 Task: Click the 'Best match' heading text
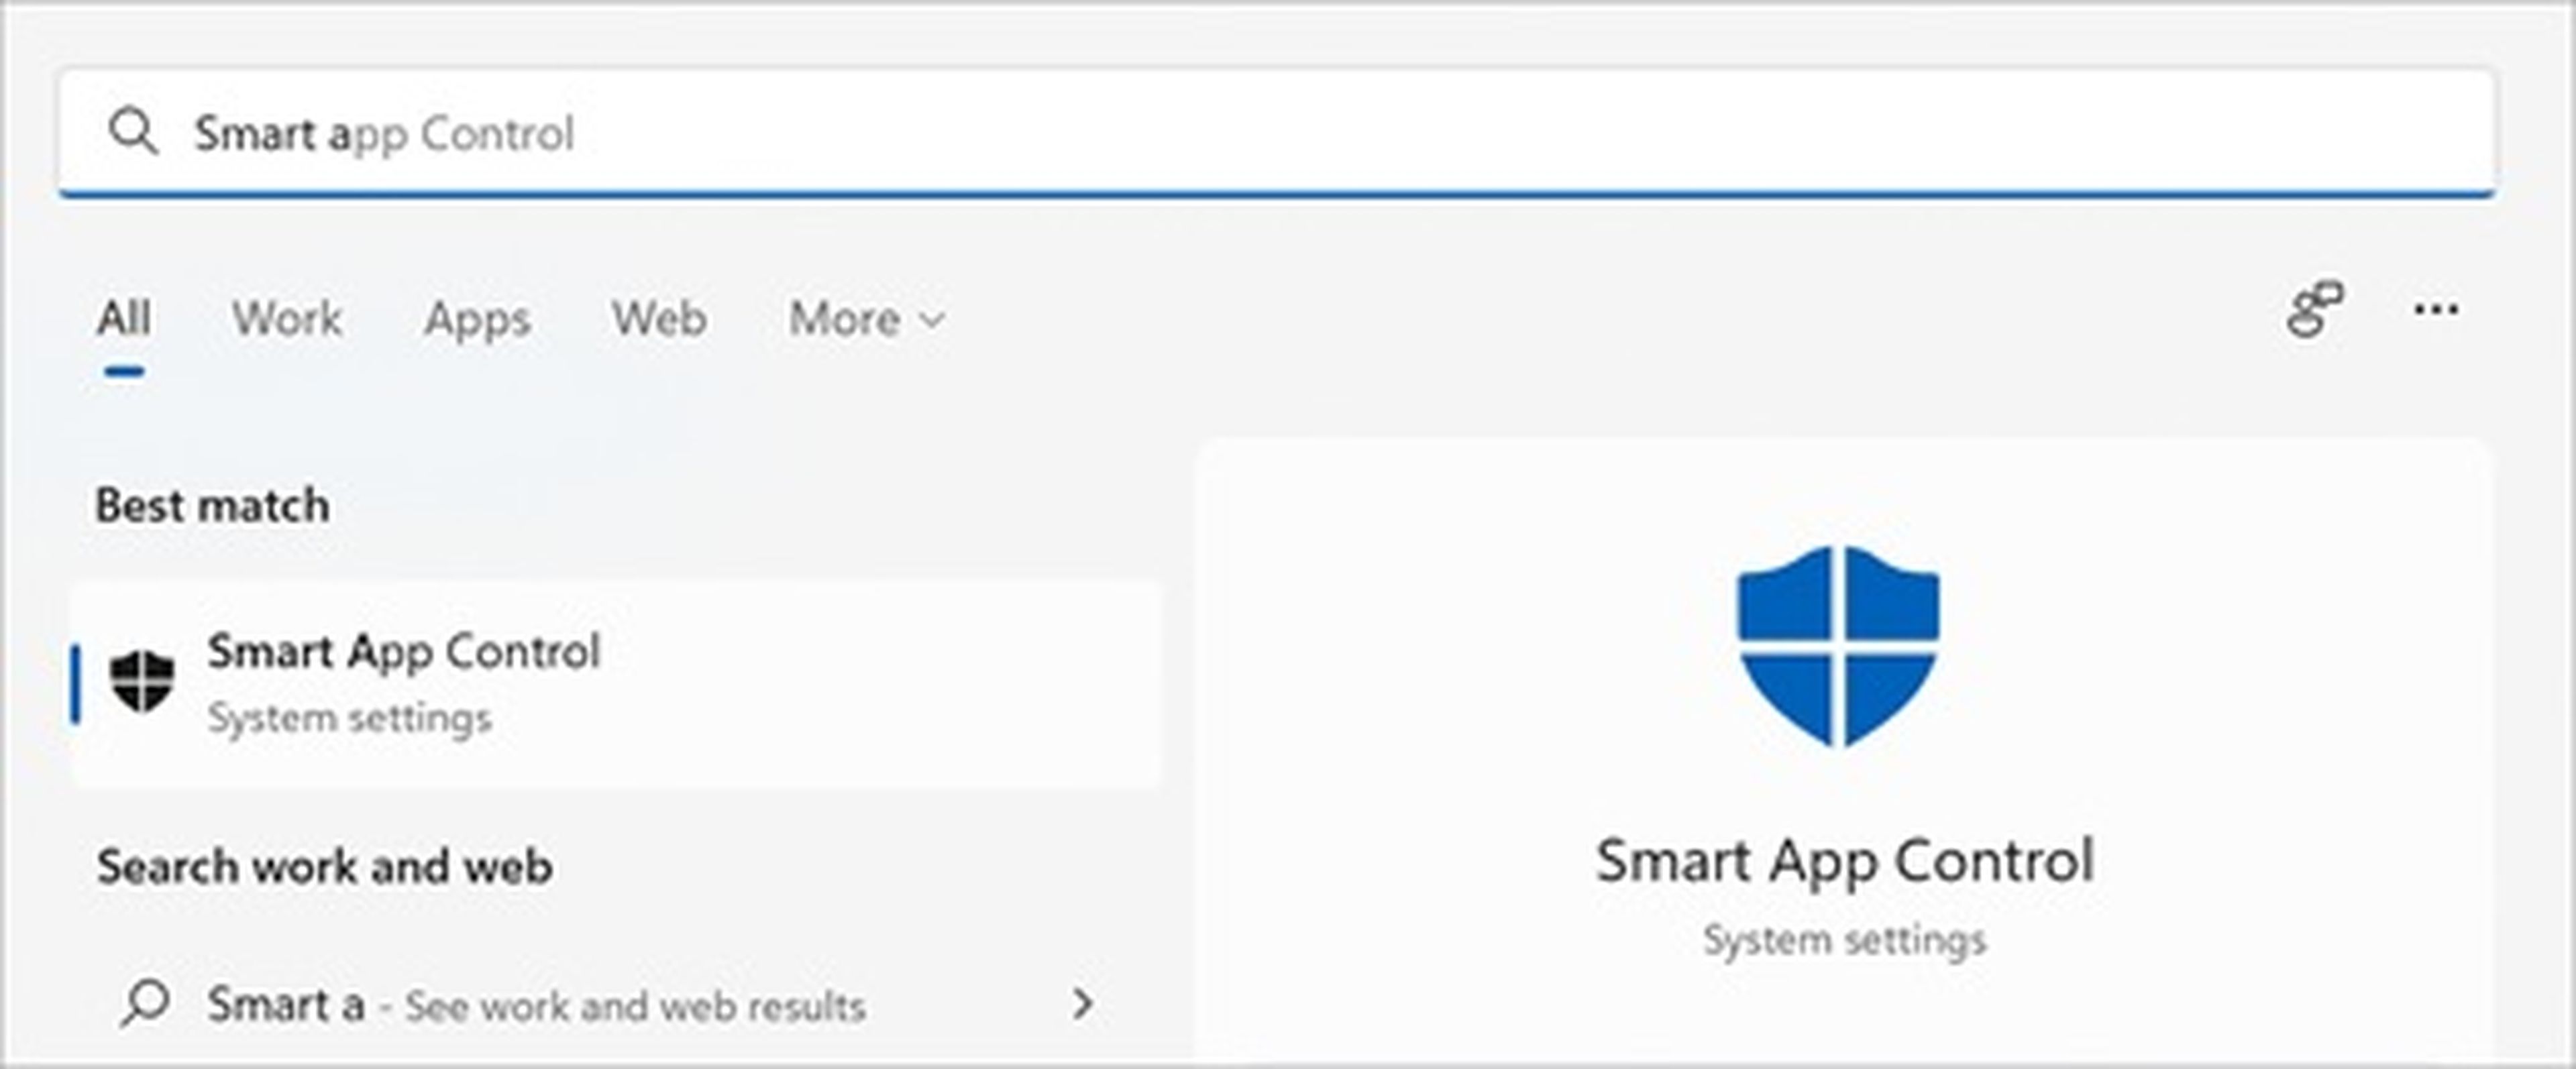coord(212,505)
